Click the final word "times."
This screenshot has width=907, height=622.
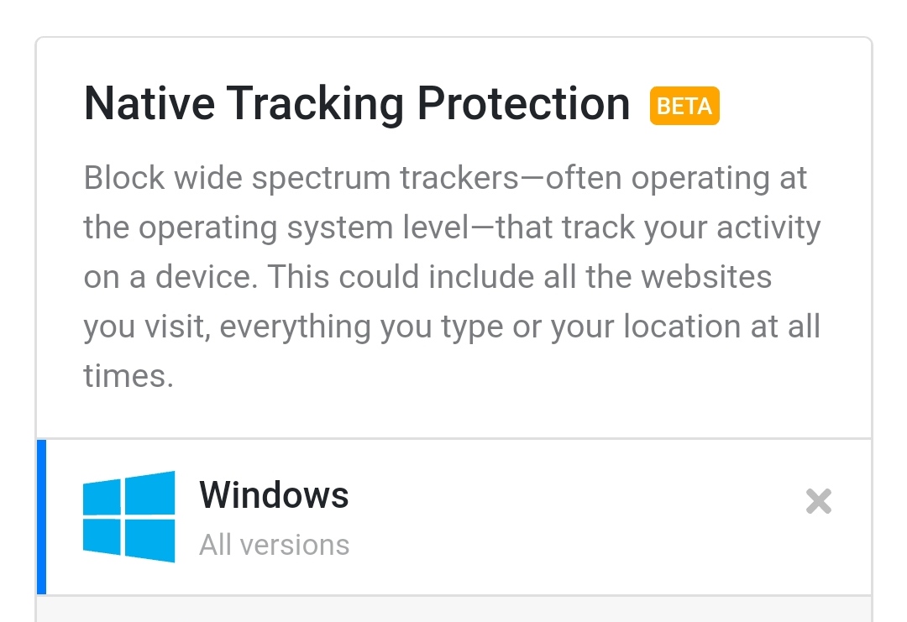pyautogui.click(x=128, y=375)
